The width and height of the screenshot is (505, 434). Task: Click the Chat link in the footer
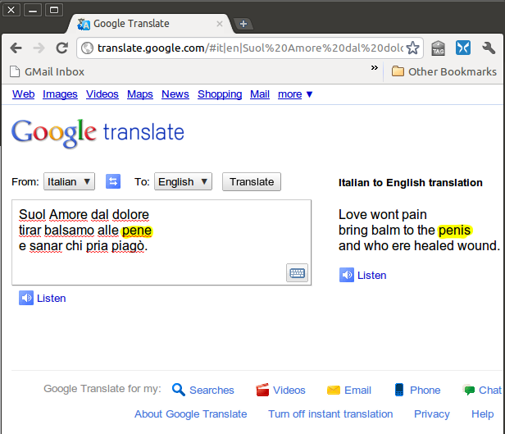(x=490, y=390)
